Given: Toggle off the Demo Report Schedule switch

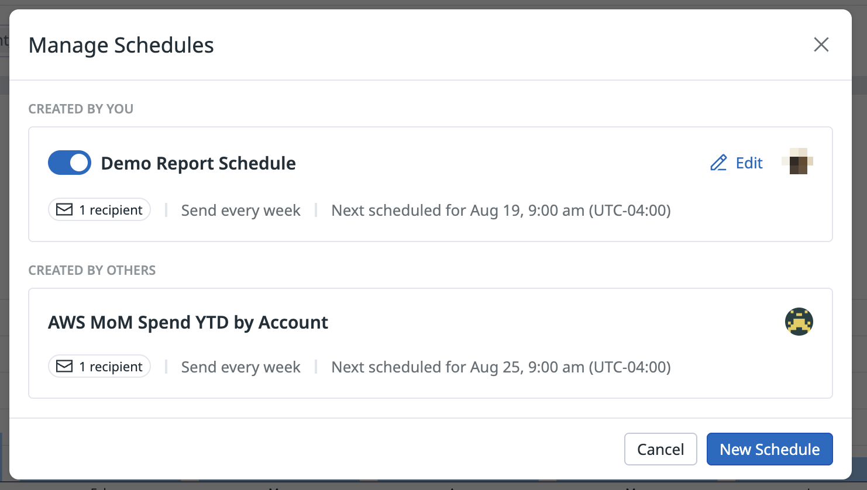Looking at the screenshot, I should pyautogui.click(x=70, y=163).
